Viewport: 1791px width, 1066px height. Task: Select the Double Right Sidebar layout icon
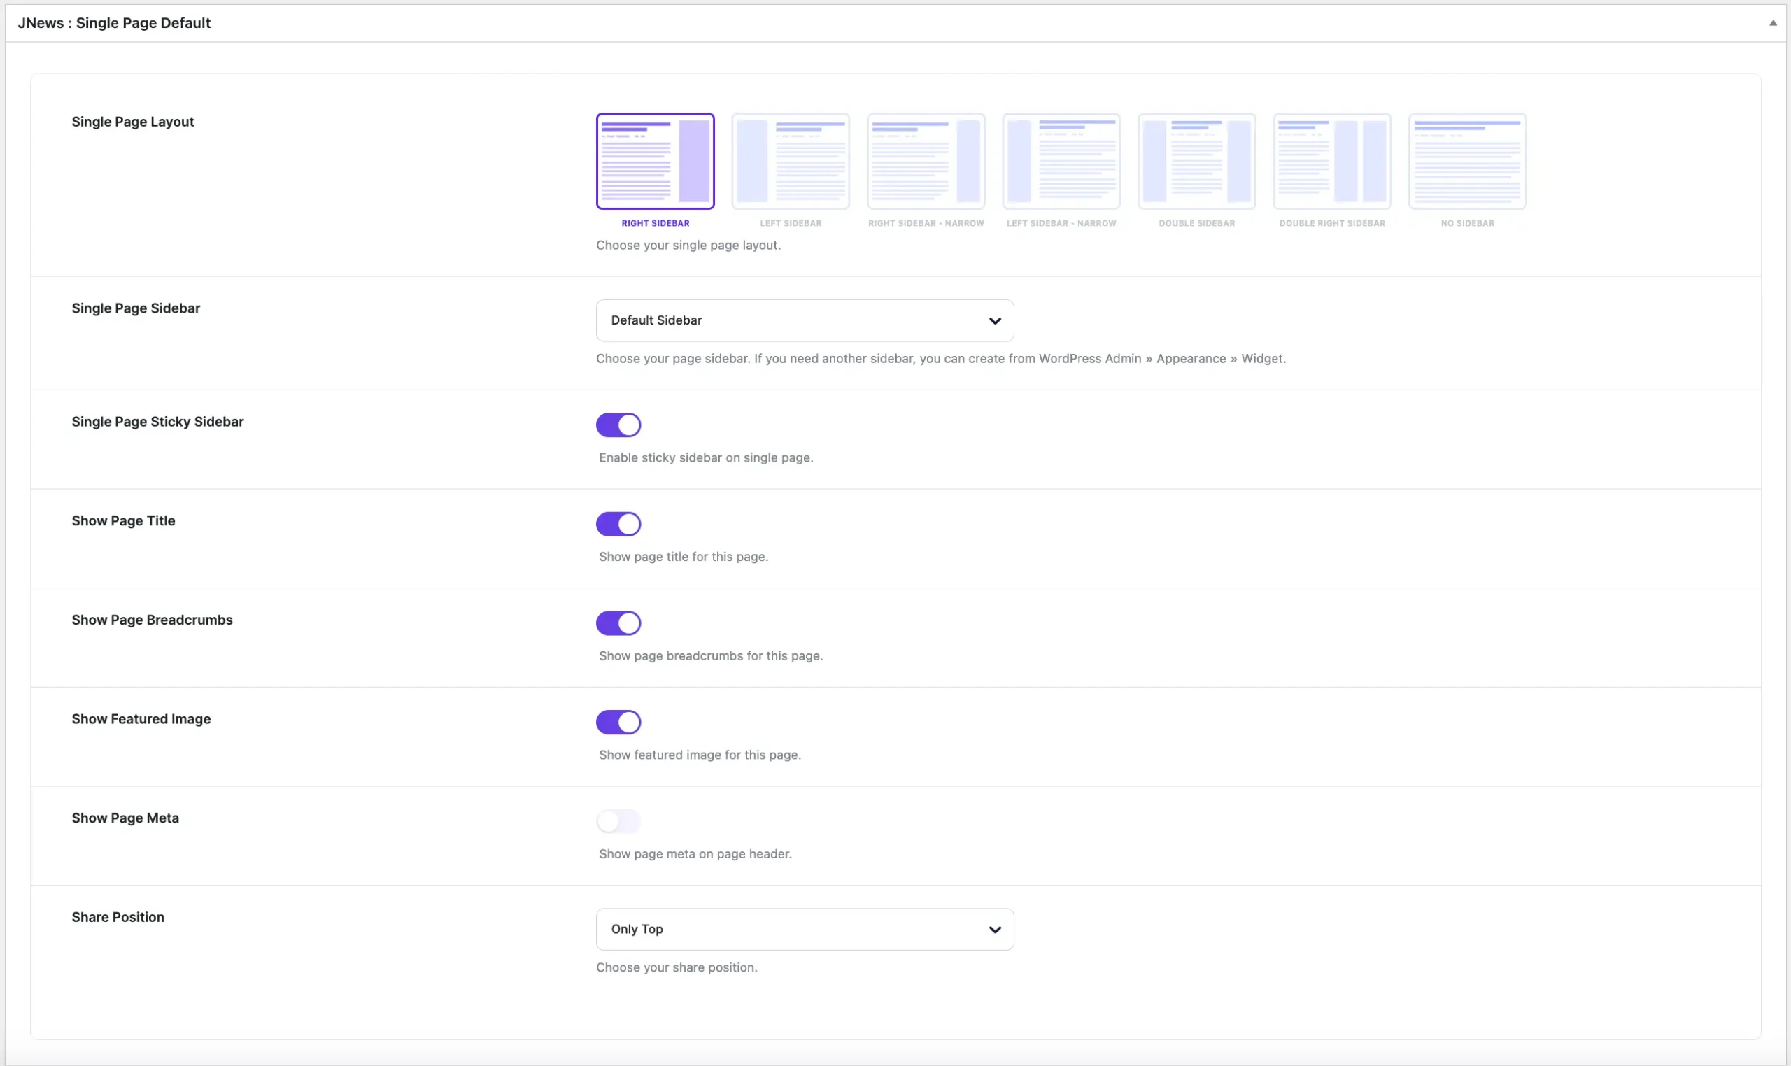pos(1332,161)
